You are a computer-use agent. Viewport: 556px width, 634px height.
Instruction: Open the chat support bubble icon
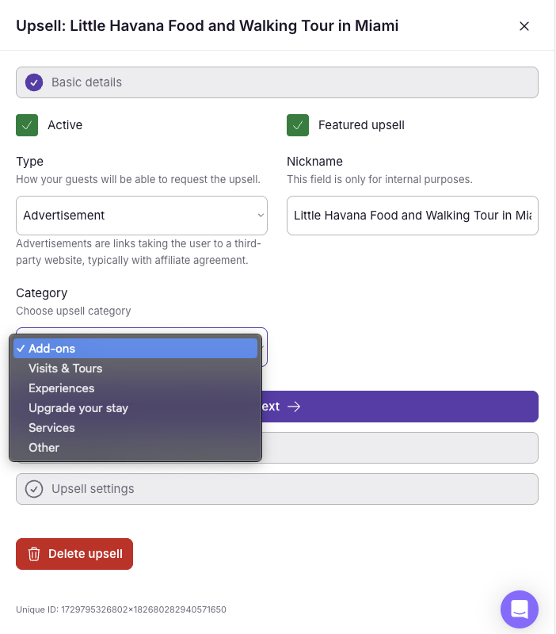(520, 609)
